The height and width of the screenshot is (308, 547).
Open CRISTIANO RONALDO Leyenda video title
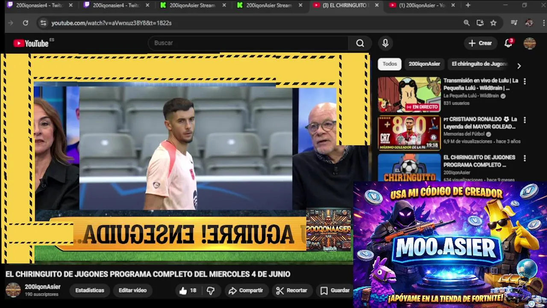[481, 123]
